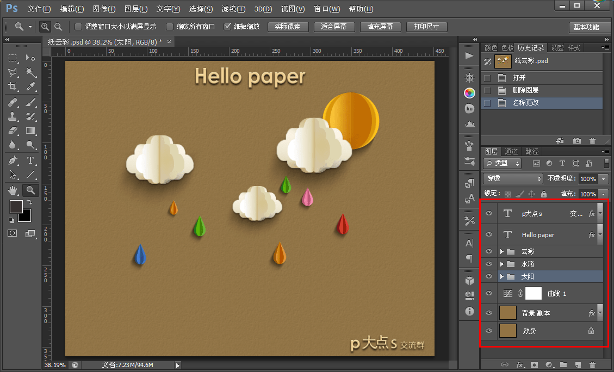Select the Line tool

[30, 175]
